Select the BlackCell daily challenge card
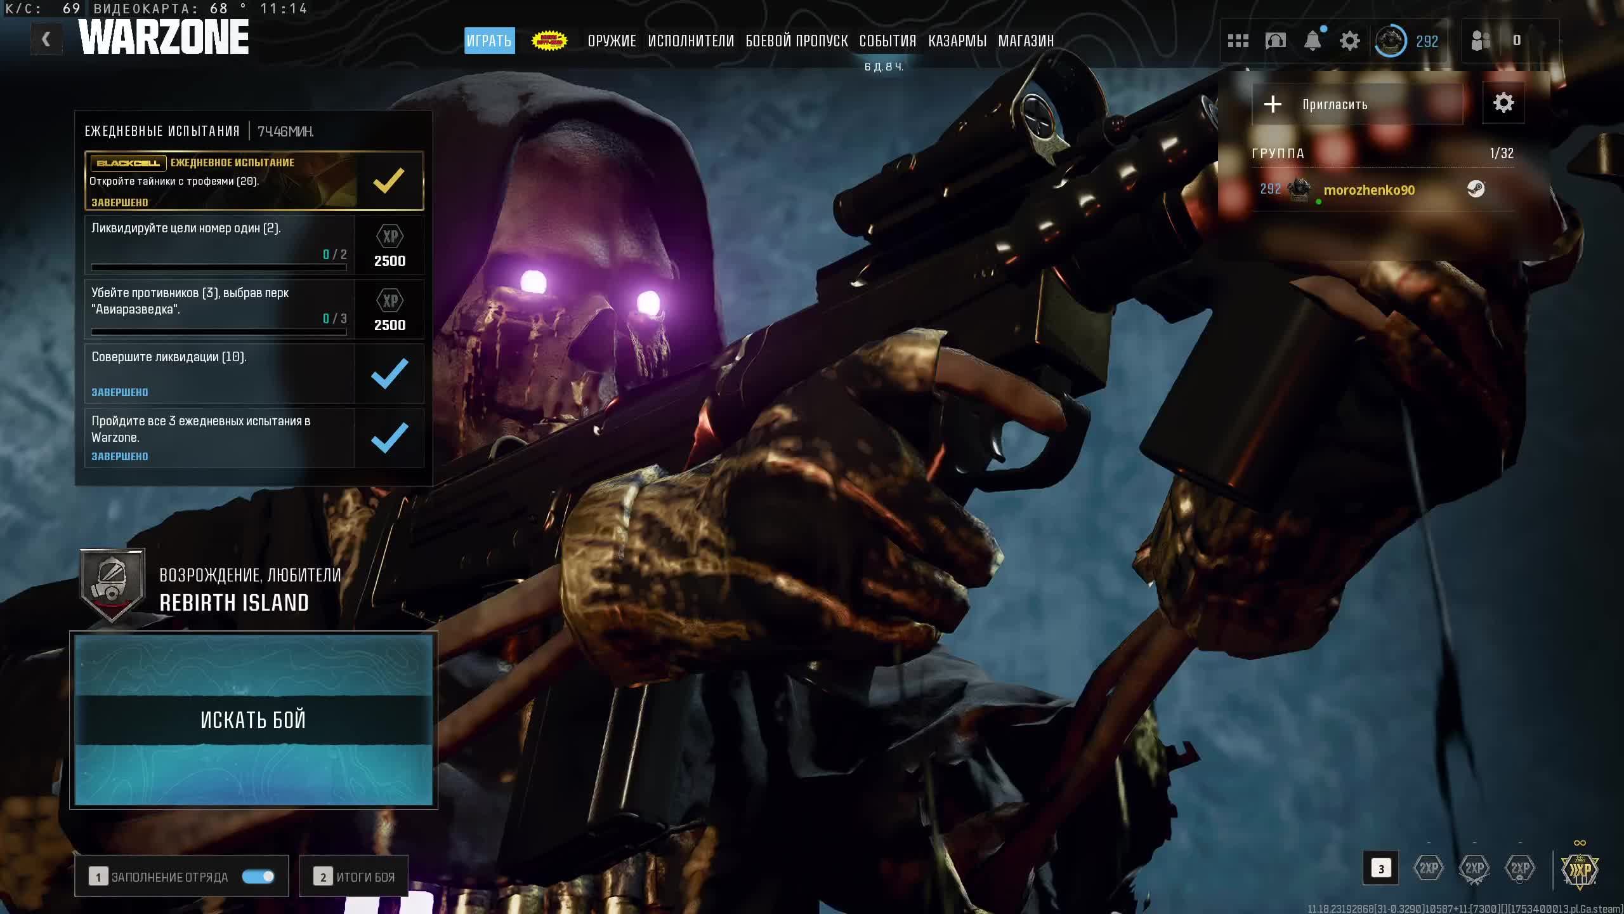 tap(254, 181)
